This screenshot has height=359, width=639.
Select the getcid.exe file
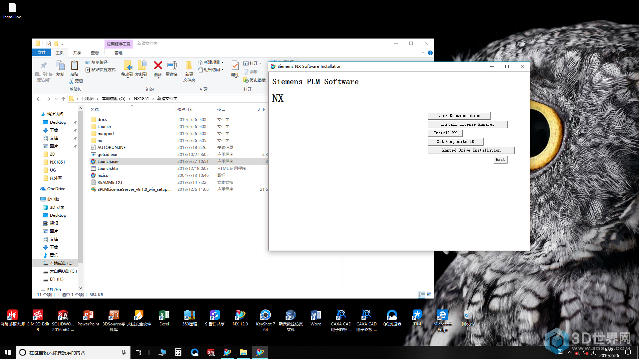pos(107,155)
